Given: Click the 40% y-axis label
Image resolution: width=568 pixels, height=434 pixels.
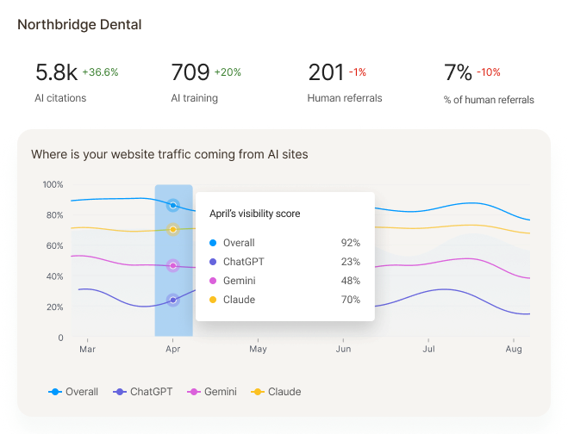Looking at the screenshot, I should tap(54, 276).
